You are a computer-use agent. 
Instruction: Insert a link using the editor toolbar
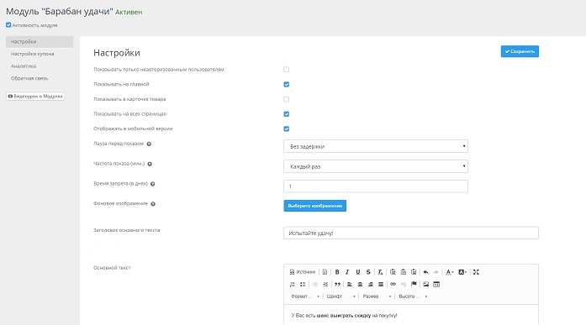point(393,285)
